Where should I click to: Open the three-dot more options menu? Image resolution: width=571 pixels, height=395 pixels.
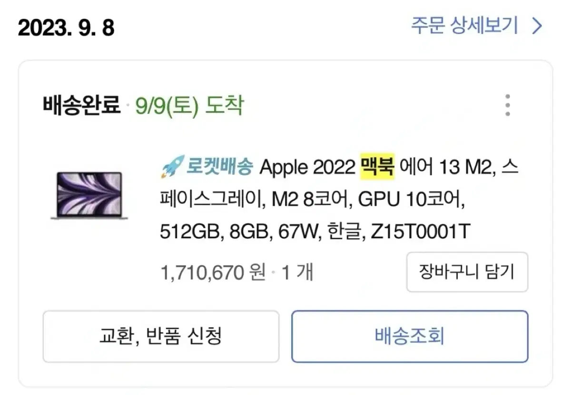click(x=508, y=105)
